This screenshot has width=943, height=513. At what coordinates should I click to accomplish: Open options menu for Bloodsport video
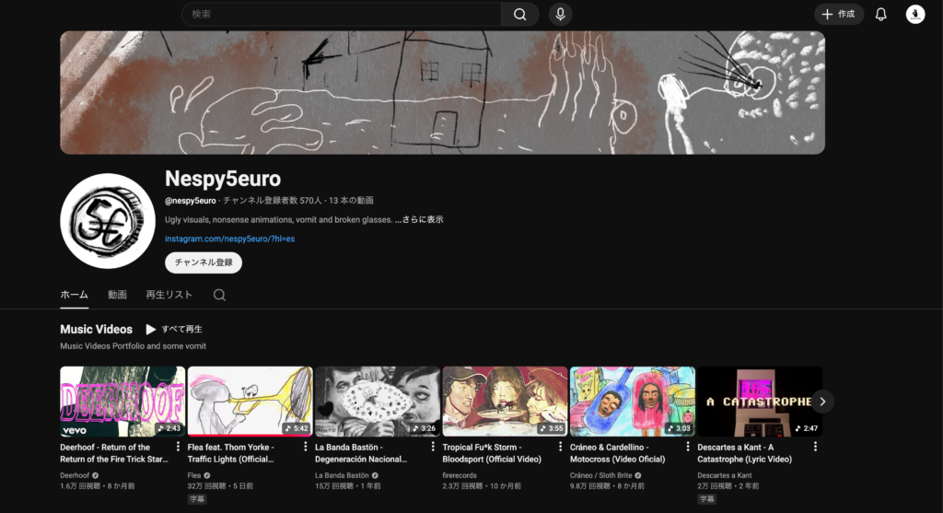point(561,447)
